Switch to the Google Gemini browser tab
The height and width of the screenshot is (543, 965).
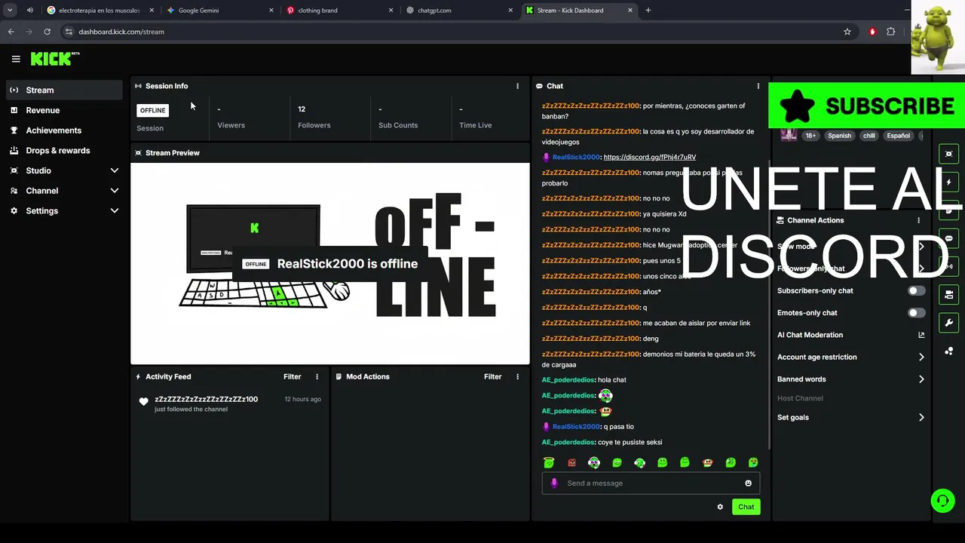click(219, 11)
